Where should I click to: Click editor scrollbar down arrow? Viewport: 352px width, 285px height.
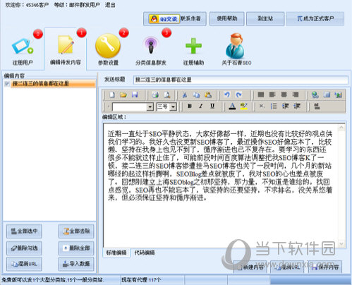[341, 243]
